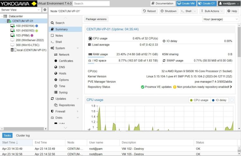The height and width of the screenshot is (156, 241).
Task: Click the non production-ready warning icon
Action: (x=175, y=87)
